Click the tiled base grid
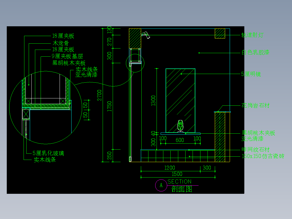The image size is (292, 219). (178, 156)
